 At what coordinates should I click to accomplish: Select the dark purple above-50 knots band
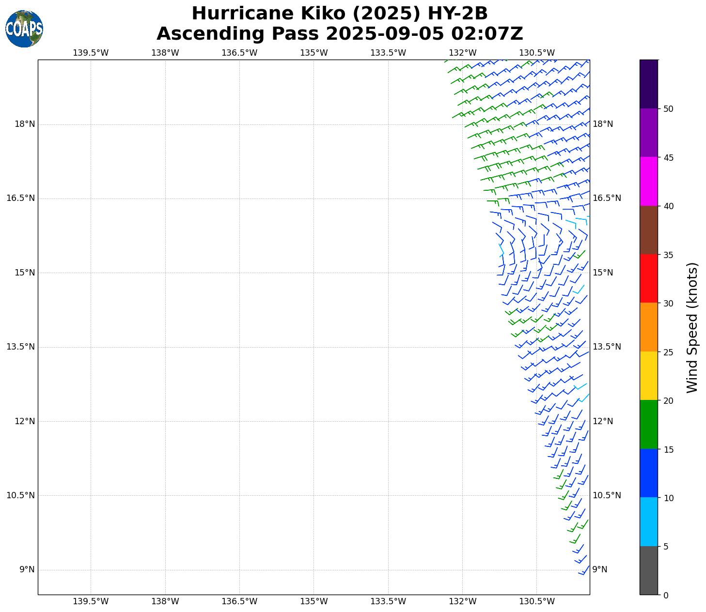(x=648, y=84)
